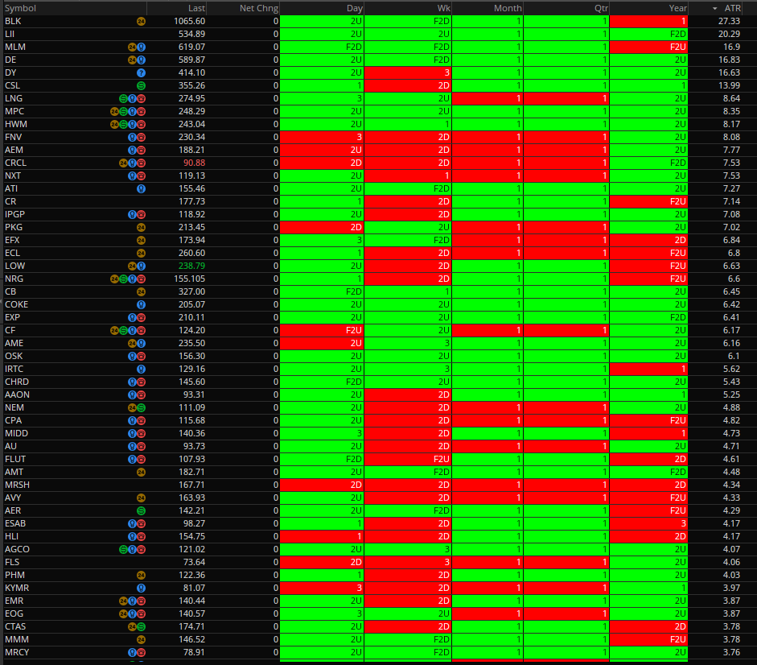Click the green S icon in the NEM row
The image size is (757, 665).
(141, 408)
